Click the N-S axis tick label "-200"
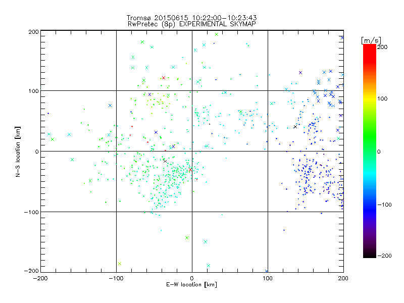The image size is (404, 303). coord(31,271)
